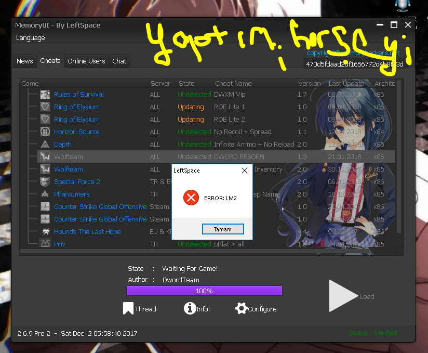
Task: Click the Version column header
Action: tap(310, 84)
